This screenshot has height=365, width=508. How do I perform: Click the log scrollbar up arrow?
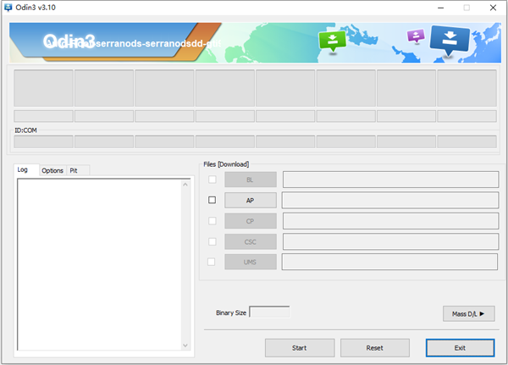pyautogui.click(x=185, y=185)
